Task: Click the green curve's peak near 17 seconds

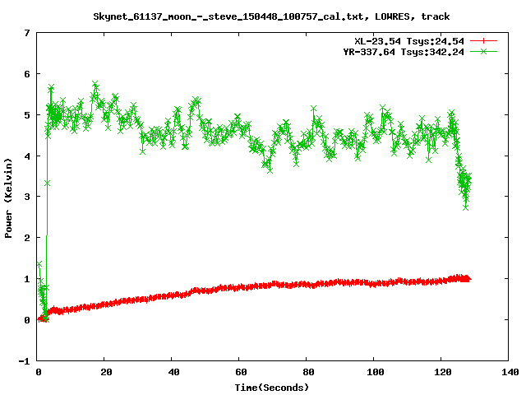Action: (x=95, y=85)
